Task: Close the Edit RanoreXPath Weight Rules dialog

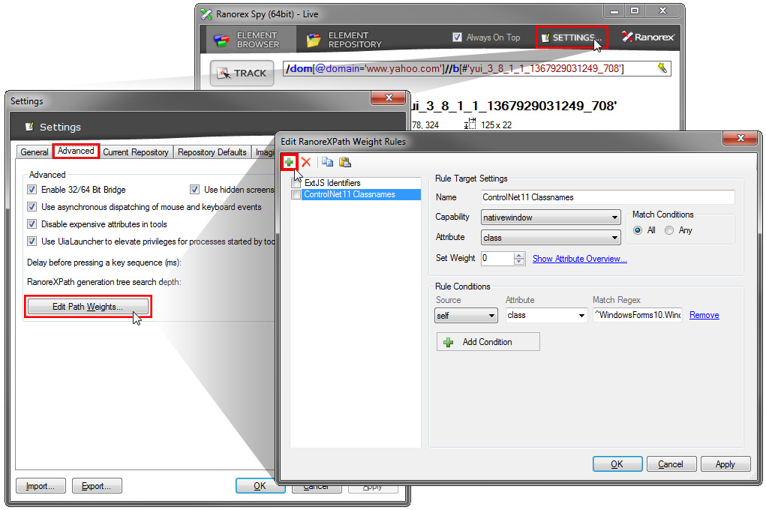Action: pyautogui.click(x=740, y=138)
